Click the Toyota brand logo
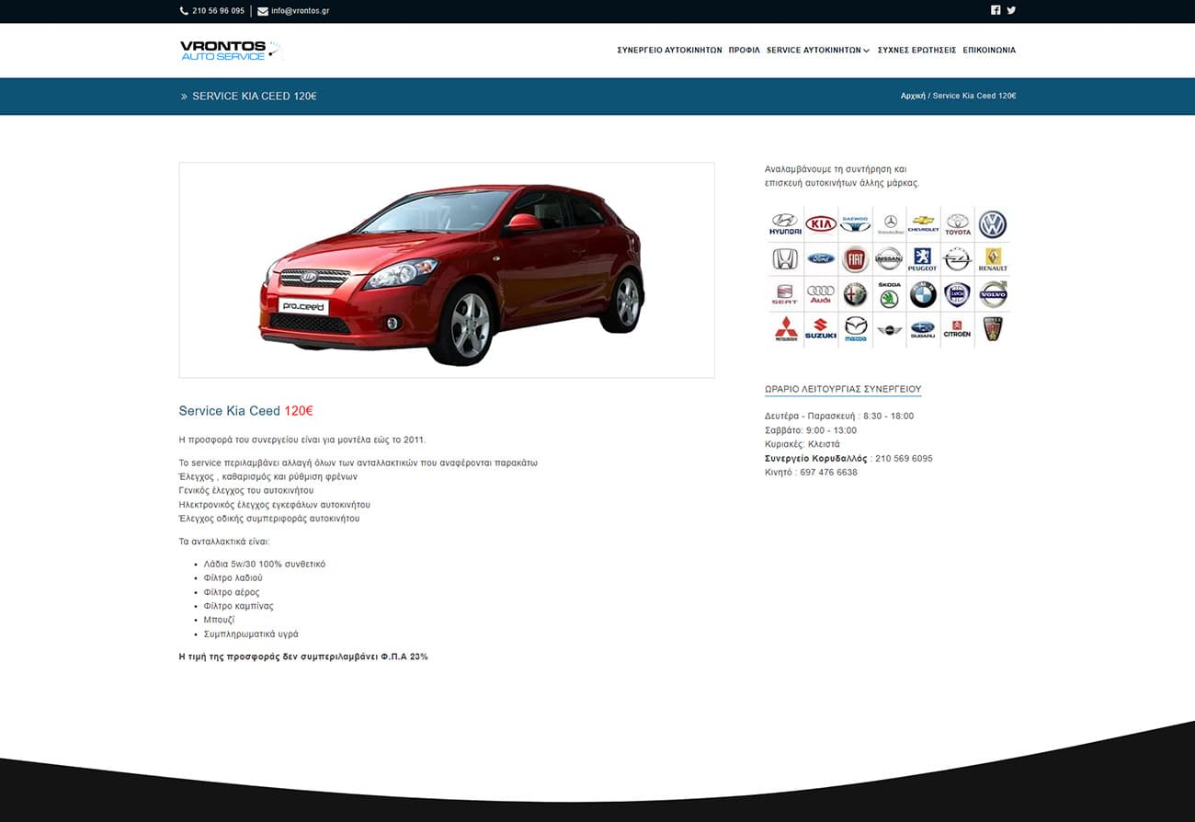This screenshot has height=822, width=1195. pyautogui.click(x=958, y=224)
